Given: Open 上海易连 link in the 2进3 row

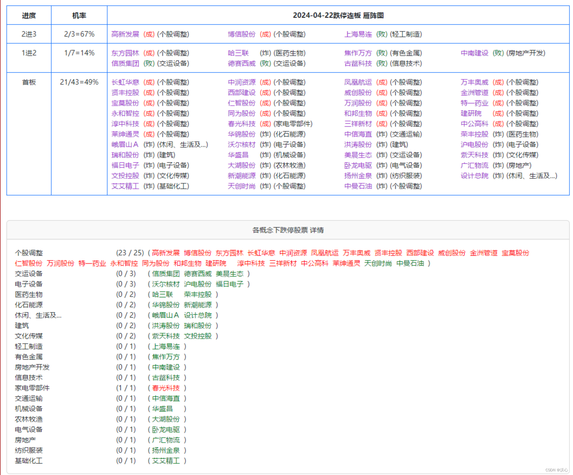Looking at the screenshot, I should tap(358, 34).
